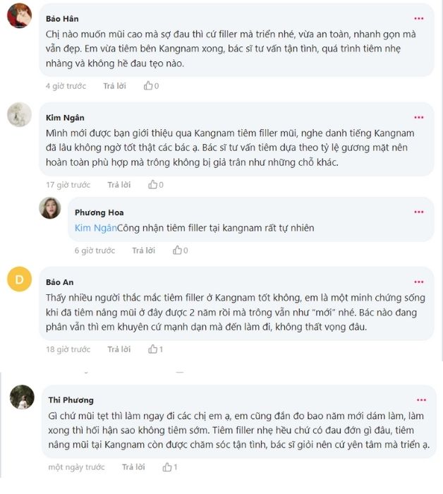Open Phương Hoa's profile picture
This screenshot has width=443, height=494.
pos(50,207)
